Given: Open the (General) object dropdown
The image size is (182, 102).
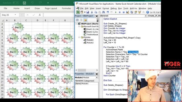Looking at the screenshot, I should 146,16.
